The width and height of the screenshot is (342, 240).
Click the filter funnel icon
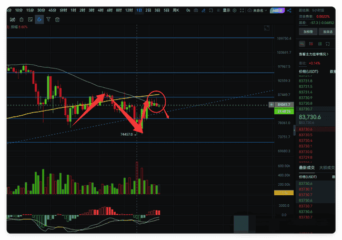pyautogui.click(x=48, y=19)
